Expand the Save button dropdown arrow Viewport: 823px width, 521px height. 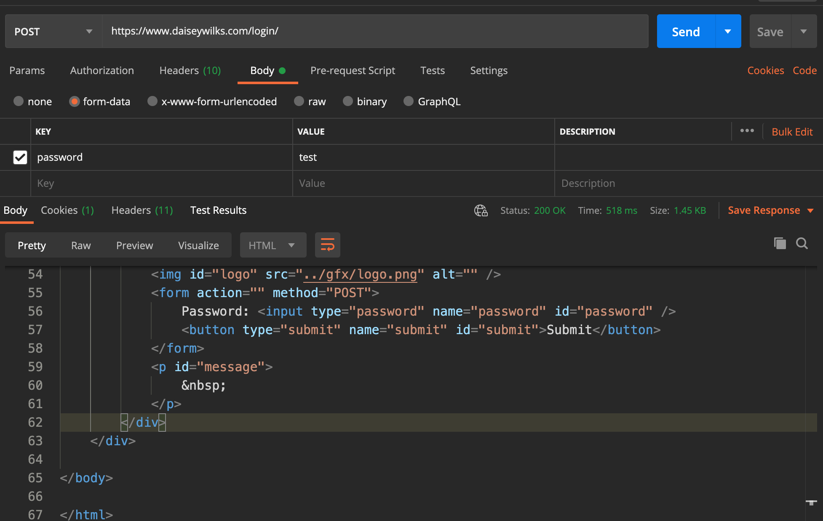(x=803, y=32)
